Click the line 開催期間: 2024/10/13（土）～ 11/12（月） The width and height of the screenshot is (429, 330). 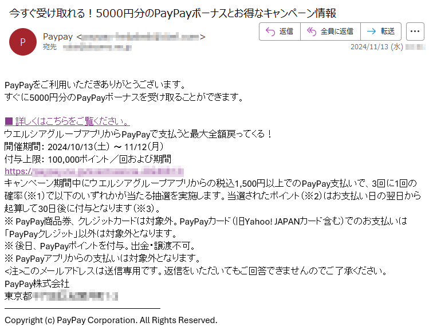pos(84,147)
